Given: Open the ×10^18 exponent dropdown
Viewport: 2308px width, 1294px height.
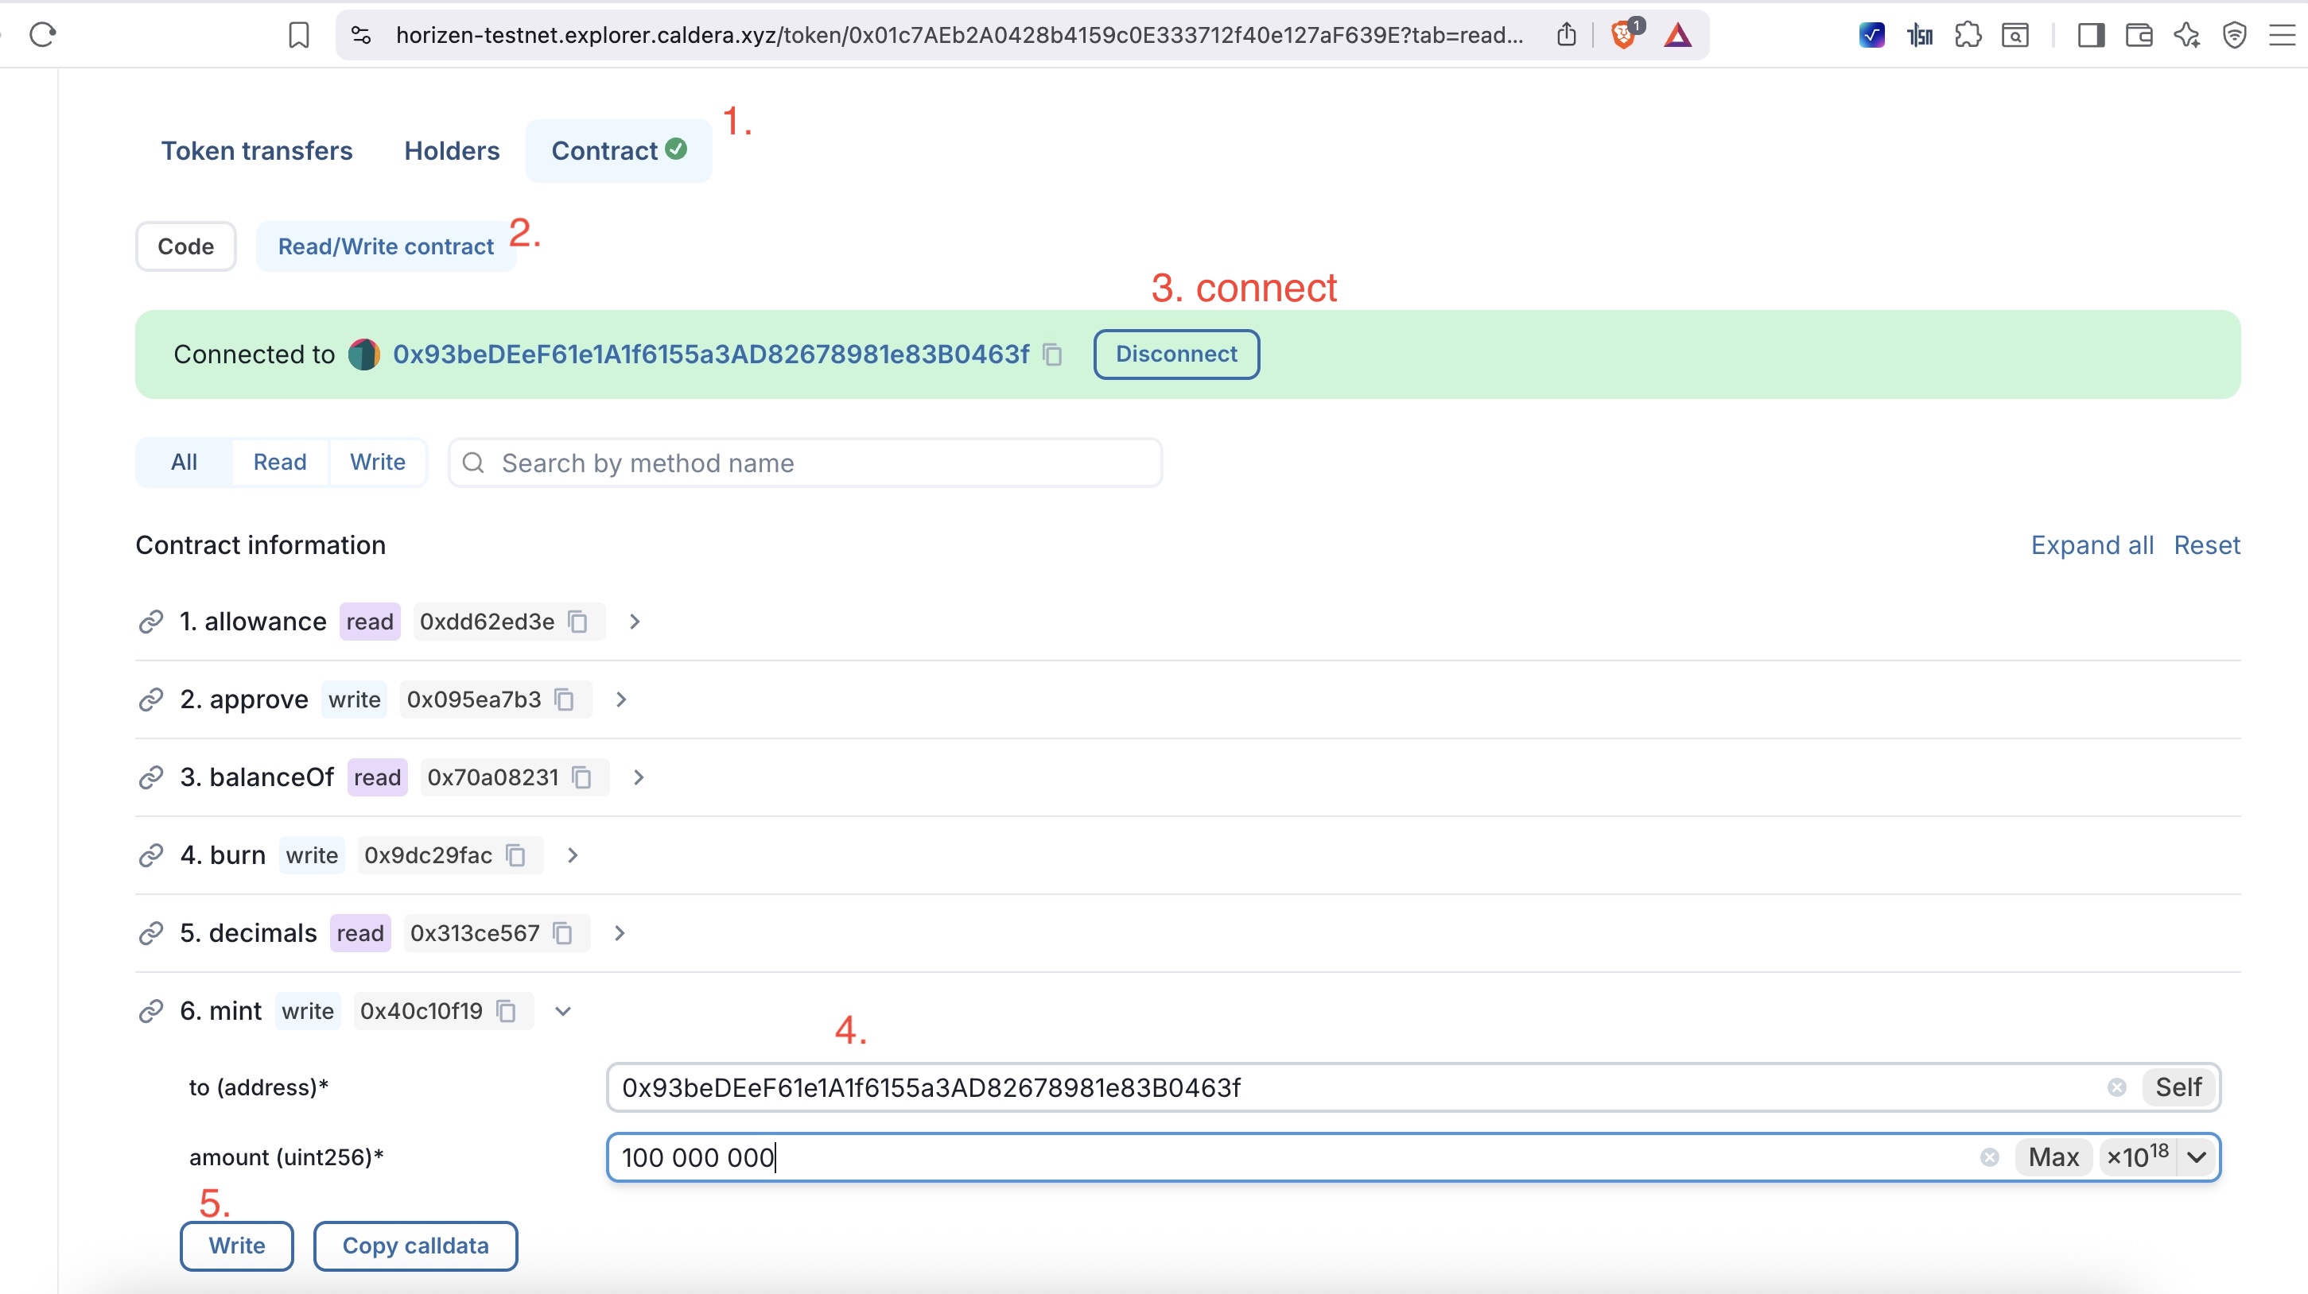Looking at the screenshot, I should click(2197, 1157).
